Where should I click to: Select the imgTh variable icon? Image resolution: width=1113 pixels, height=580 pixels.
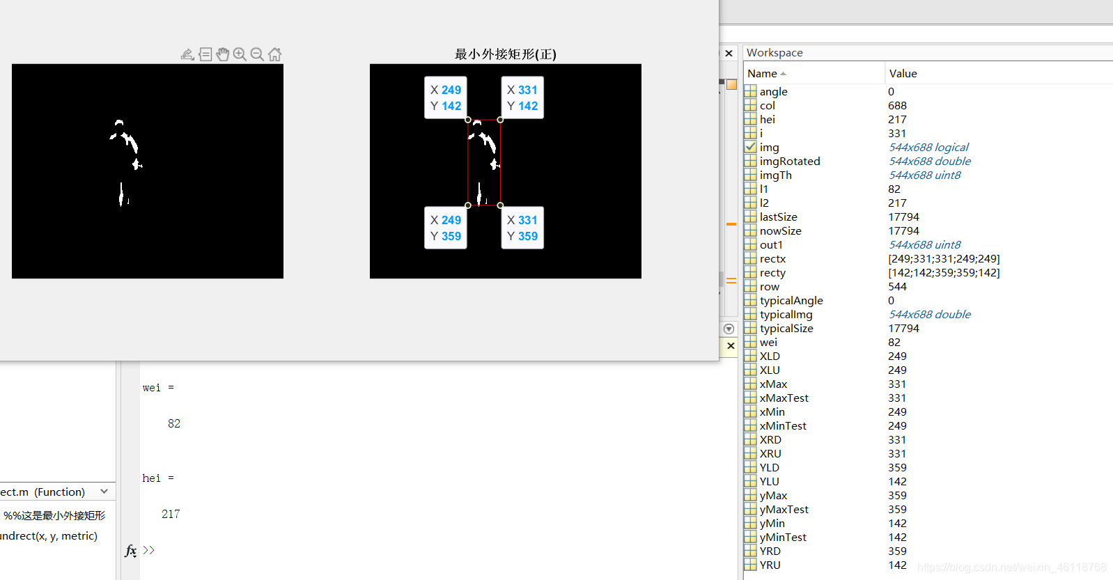(x=750, y=175)
